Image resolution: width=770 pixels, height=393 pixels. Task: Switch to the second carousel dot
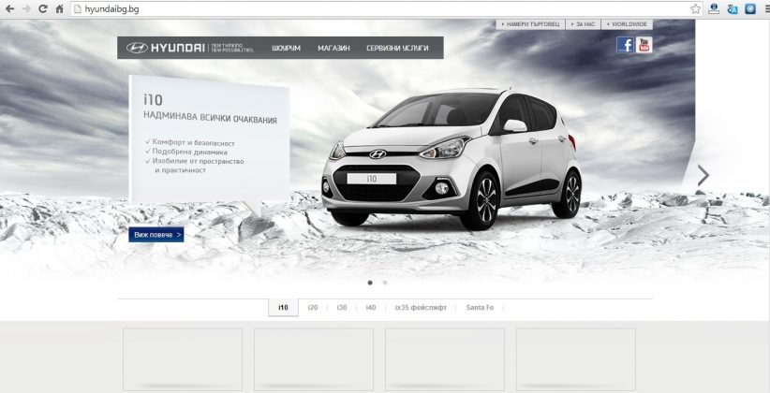click(384, 283)
